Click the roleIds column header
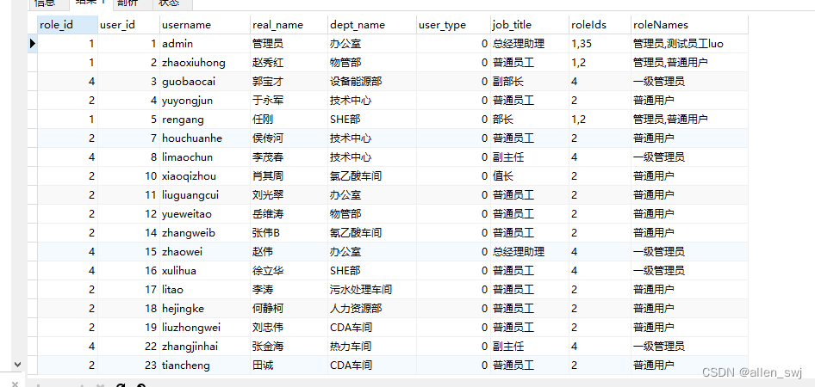815x387 pixels. coord(600,25)
